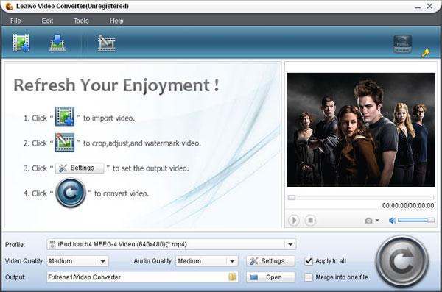The image size is (442, 292).
Task: Open the video edit toolbar icon
Action: 106,43
